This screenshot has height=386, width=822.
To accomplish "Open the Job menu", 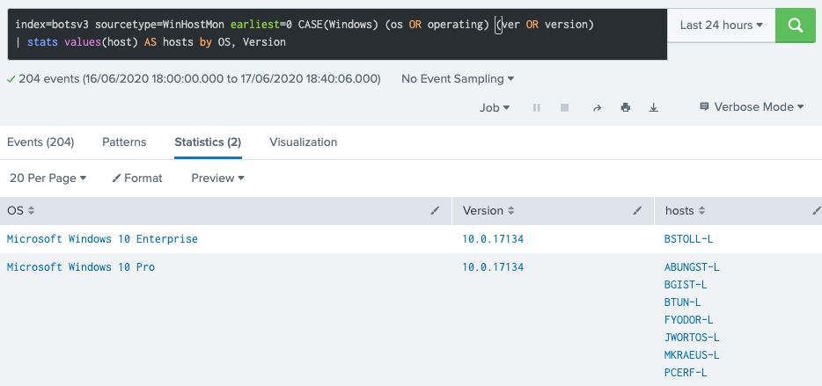I will click(x=494, y=107).
